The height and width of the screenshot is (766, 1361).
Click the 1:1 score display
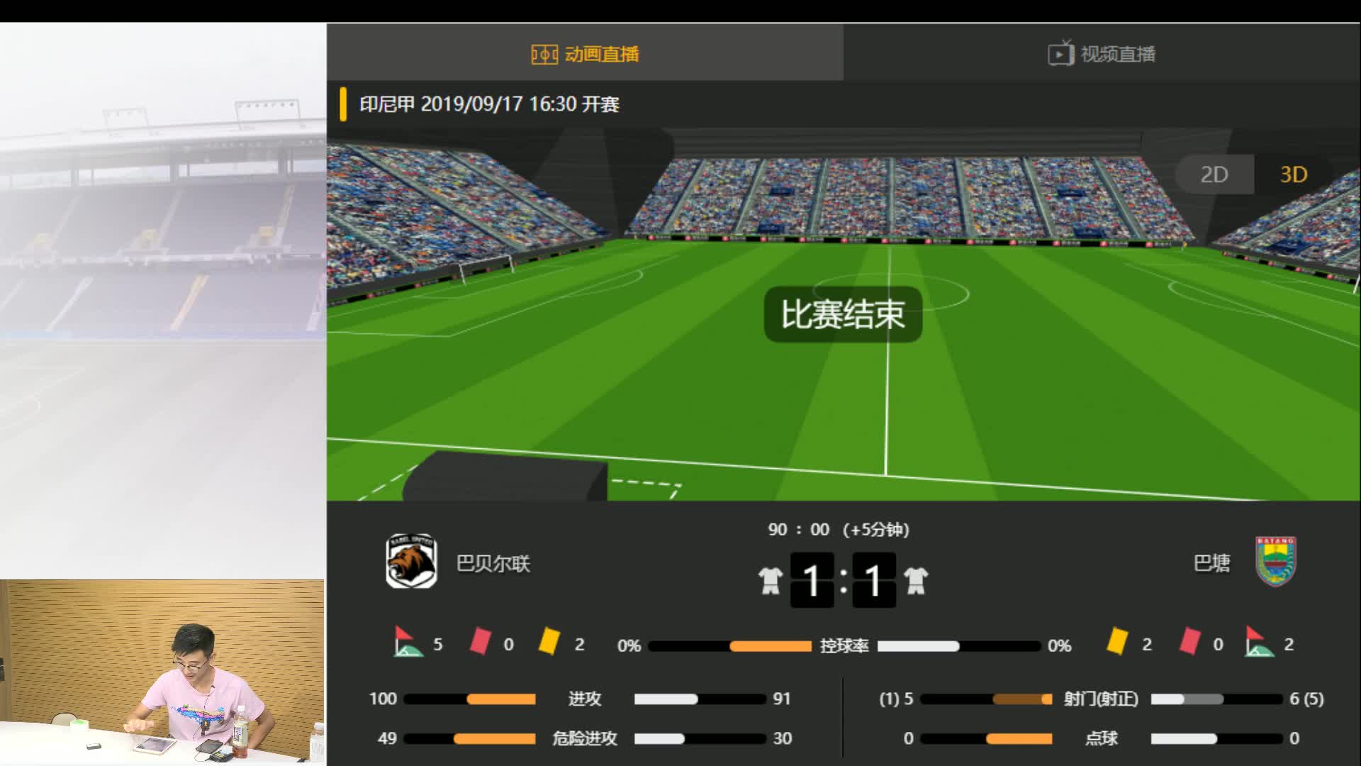coord(843,580)
